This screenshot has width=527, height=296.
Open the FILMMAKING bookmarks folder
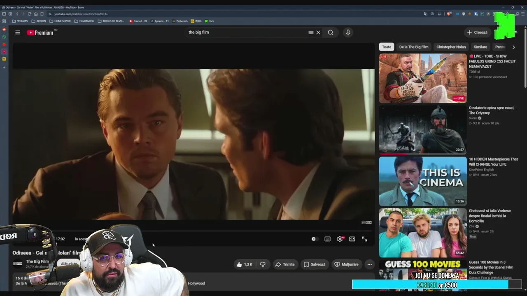84,21
